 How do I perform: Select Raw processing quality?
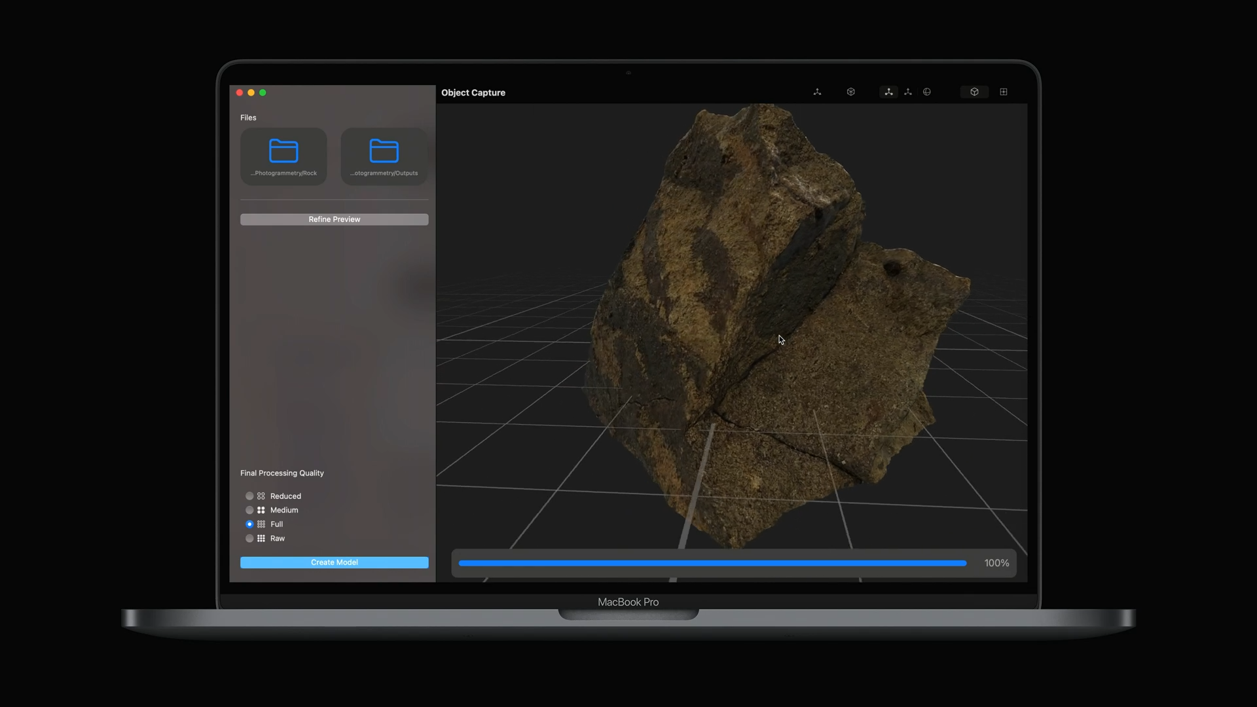pyautogui.click(x=249, y=539)
